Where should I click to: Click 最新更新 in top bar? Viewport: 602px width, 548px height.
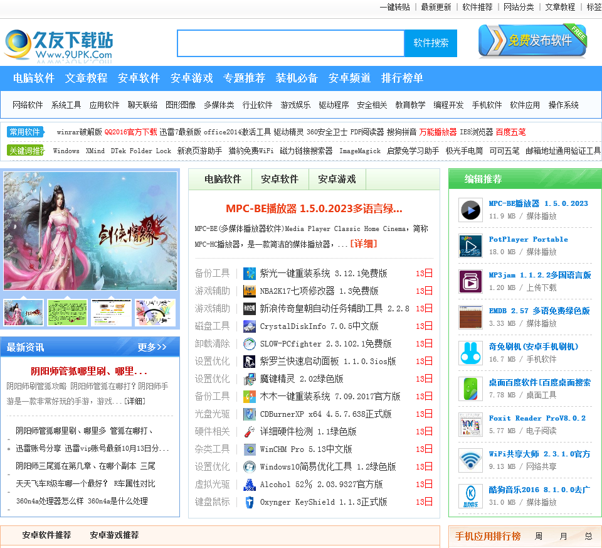[436, 7]
